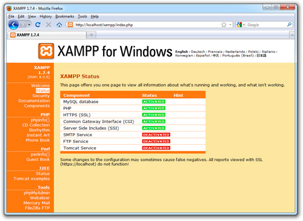Open the back-forward history dropdown arrow
Screen dimensions: 303x221
tap(29, 25)
